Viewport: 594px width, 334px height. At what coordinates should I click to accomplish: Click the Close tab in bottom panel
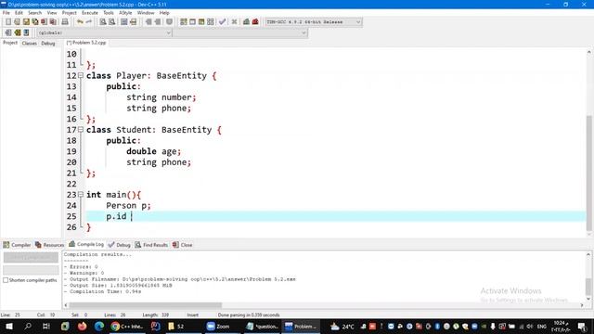182,245
